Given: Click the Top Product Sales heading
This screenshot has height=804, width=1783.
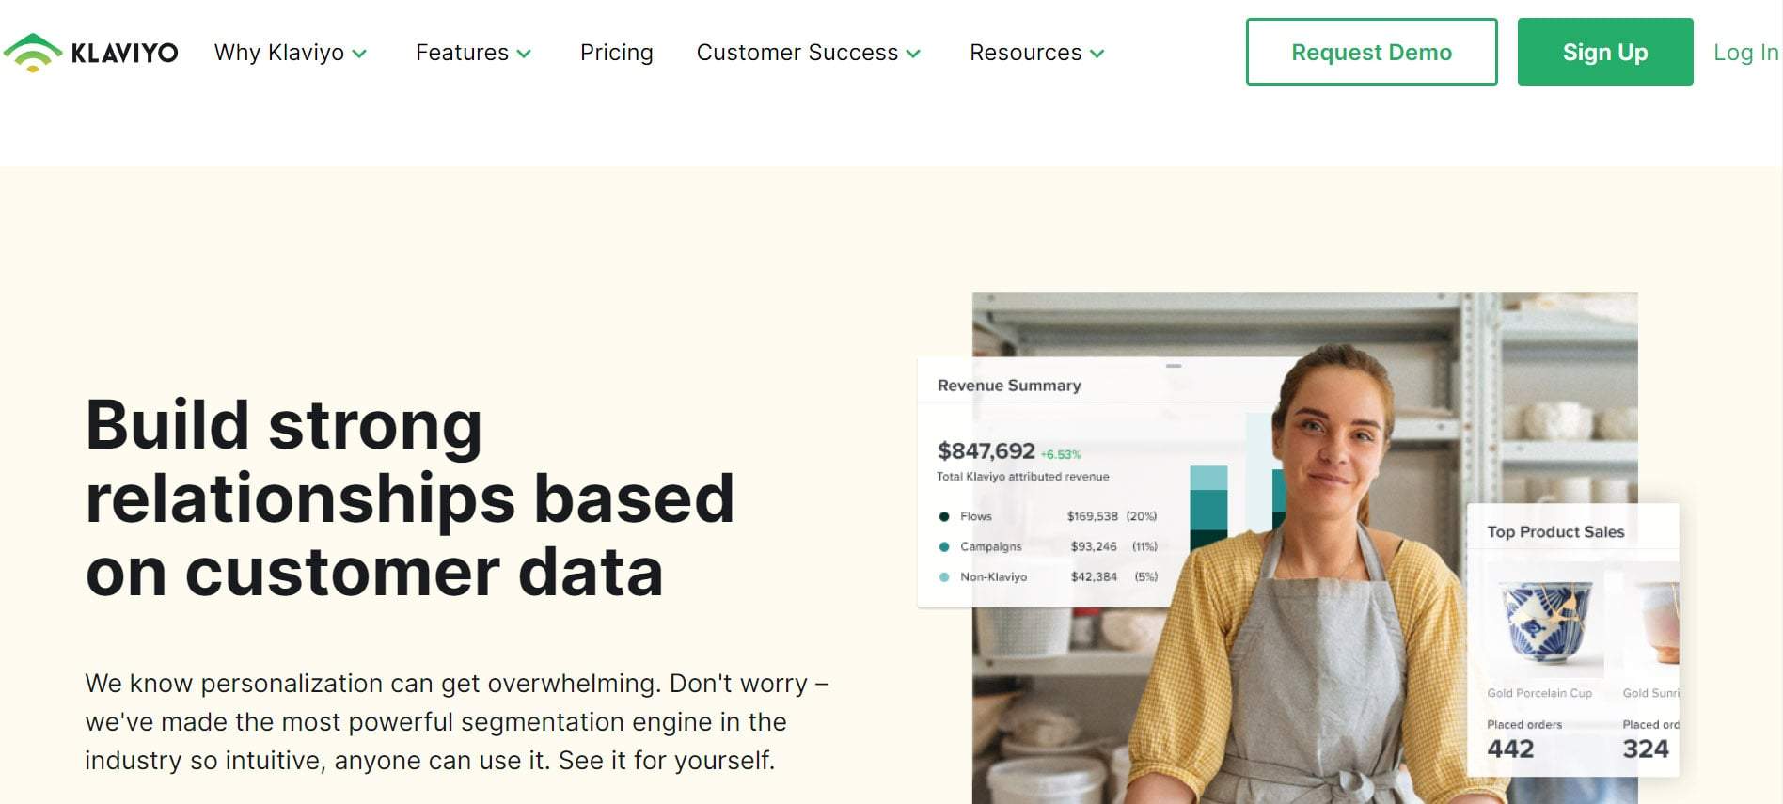Looking at the screenshot, I should (1555, 532).
